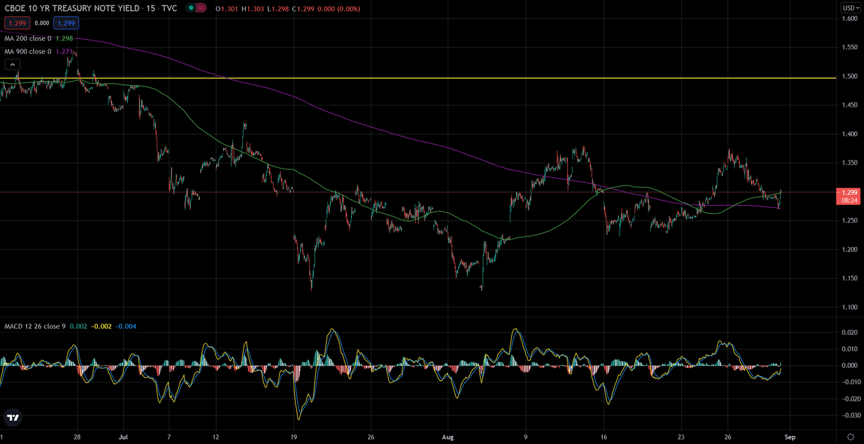
Task: Collapse the indicator legend with chevron button
Action: pyautogui.click(x=12, y=64)
